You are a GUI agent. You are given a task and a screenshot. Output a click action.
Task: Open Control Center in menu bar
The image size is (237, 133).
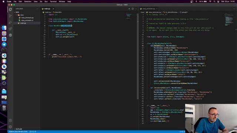click(218, 1)
